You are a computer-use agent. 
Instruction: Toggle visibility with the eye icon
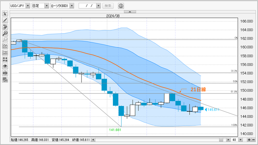pos(5,66)
